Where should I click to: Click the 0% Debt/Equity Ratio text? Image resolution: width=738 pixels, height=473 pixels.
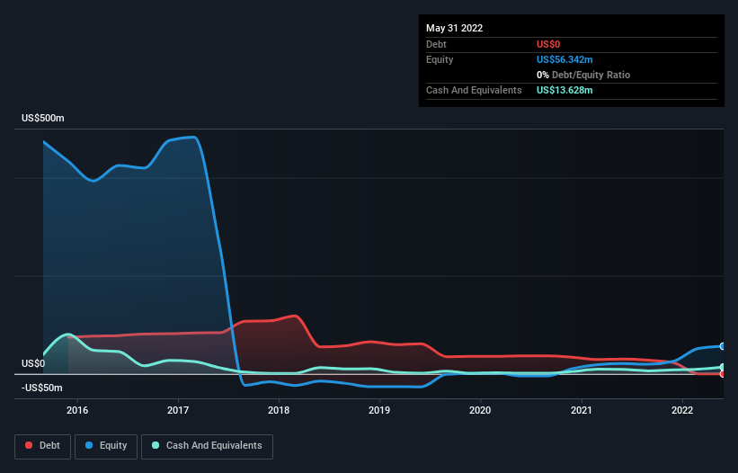583,75
